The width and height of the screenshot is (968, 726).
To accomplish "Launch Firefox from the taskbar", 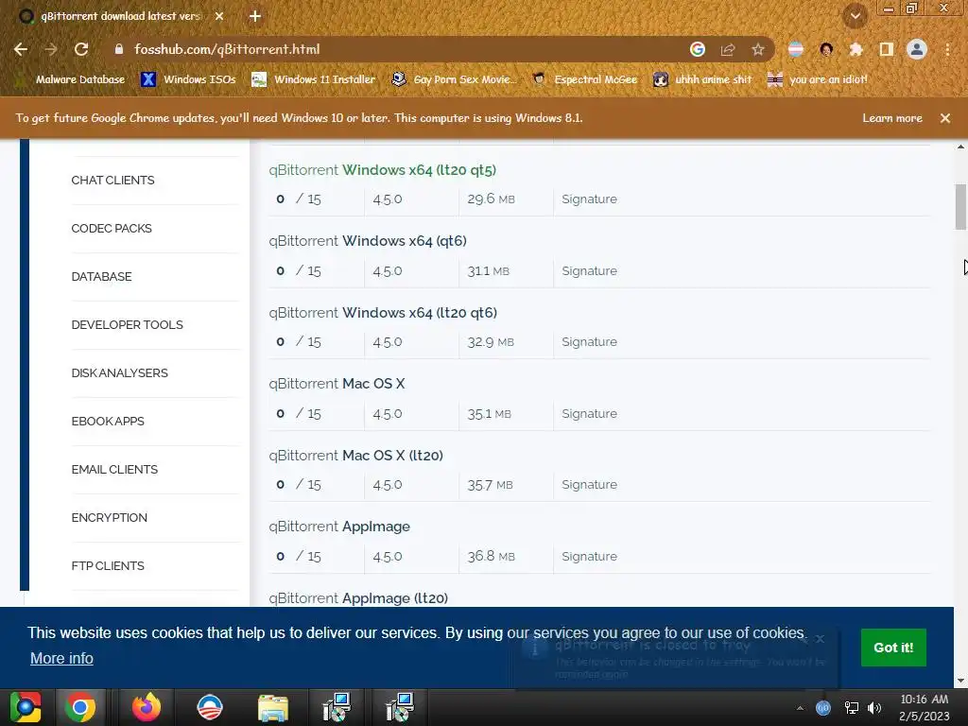I will [x=147, y=707].
